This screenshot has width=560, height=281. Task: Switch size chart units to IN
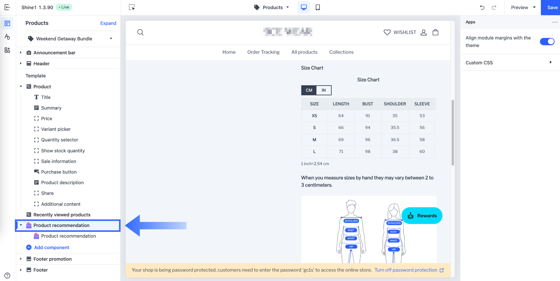pyautogui.click(x=324, y=90)
